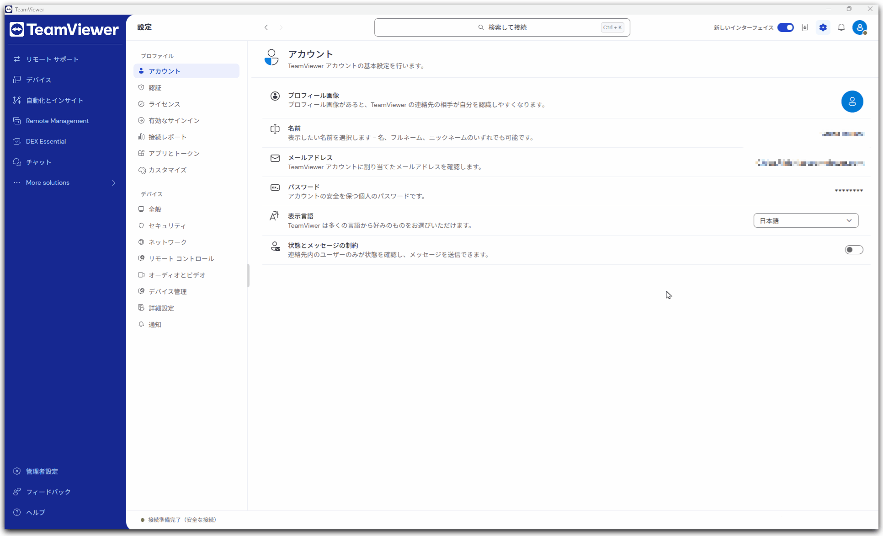Click the Ctrl + K shortcut badge
The width and height of the screenshot is (883, 536).
tap(612, 27)
